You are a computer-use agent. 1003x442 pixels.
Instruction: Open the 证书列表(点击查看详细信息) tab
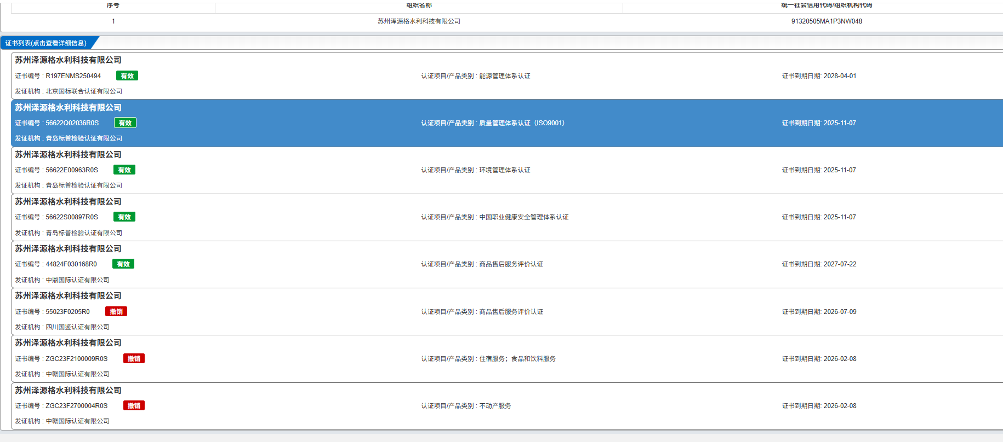(46, 43)
